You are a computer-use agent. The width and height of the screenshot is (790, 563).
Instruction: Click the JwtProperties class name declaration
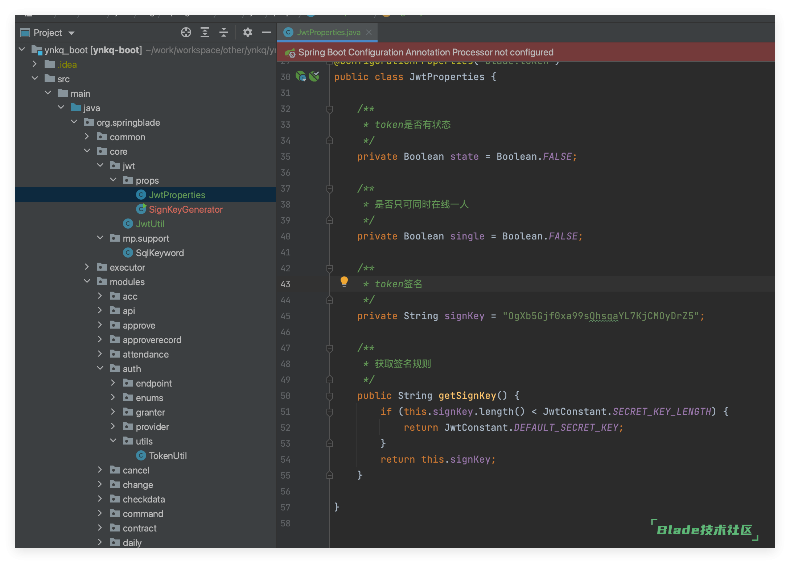[447, 77]
